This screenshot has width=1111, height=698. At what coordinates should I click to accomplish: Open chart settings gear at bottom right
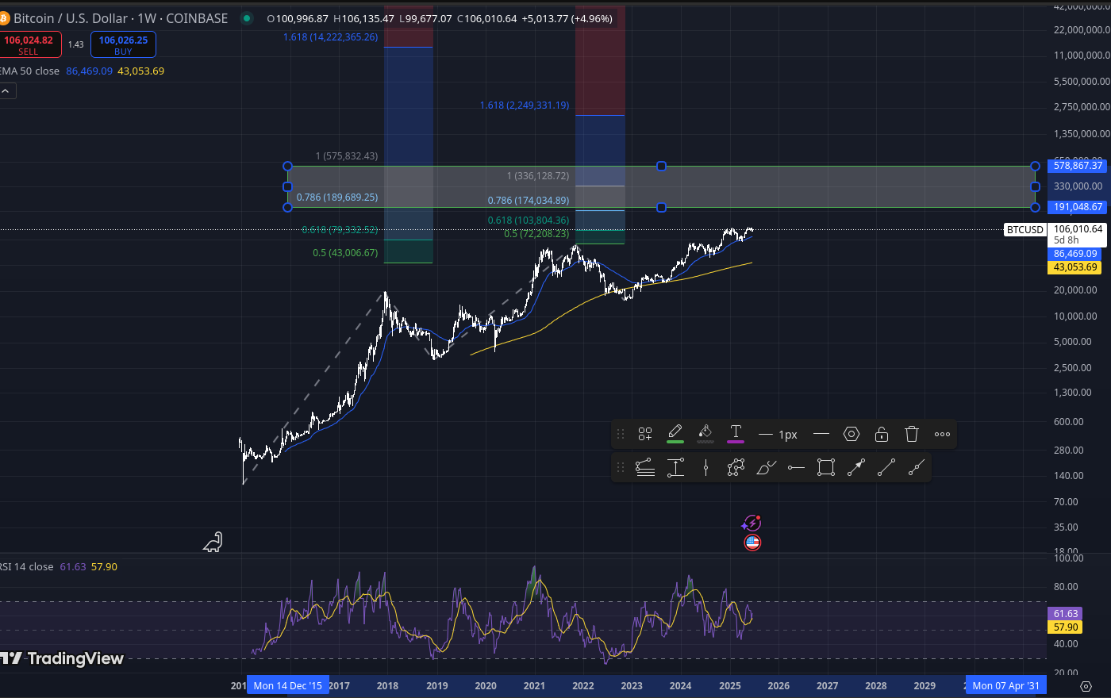[x=1086, y=686]
